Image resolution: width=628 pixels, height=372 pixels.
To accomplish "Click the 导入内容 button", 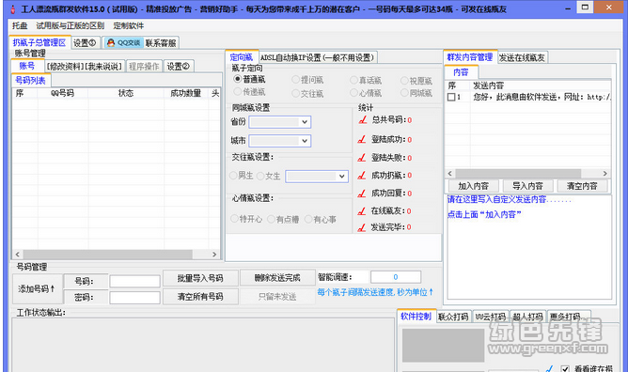I will pyautogui.click(x=527, y=186).
